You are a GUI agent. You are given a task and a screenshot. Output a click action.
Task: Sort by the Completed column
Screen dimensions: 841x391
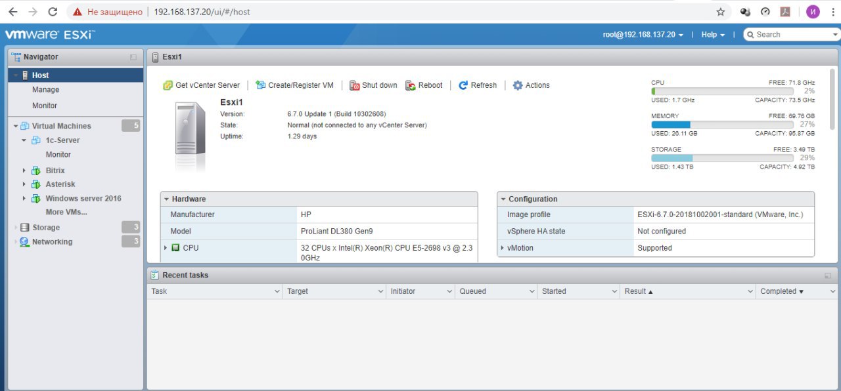pyautogui.click(x=782, y=291)
